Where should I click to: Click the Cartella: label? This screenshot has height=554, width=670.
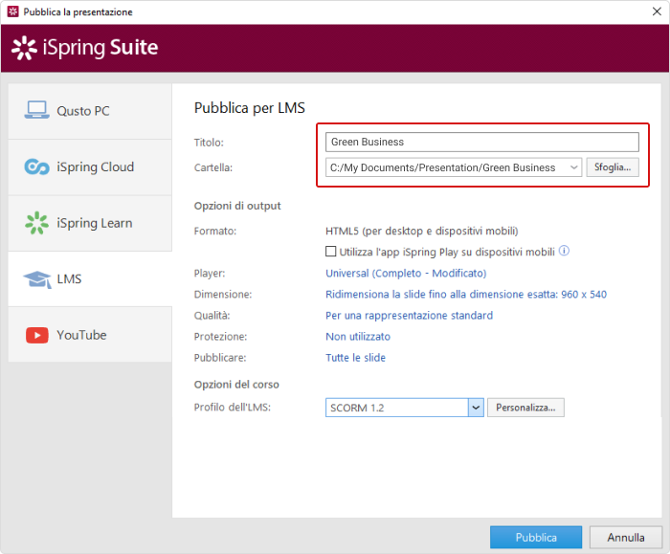point(212,167)
